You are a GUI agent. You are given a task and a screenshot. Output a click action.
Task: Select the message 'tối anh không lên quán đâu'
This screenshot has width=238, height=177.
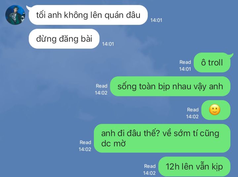click(x=88, y=15)
